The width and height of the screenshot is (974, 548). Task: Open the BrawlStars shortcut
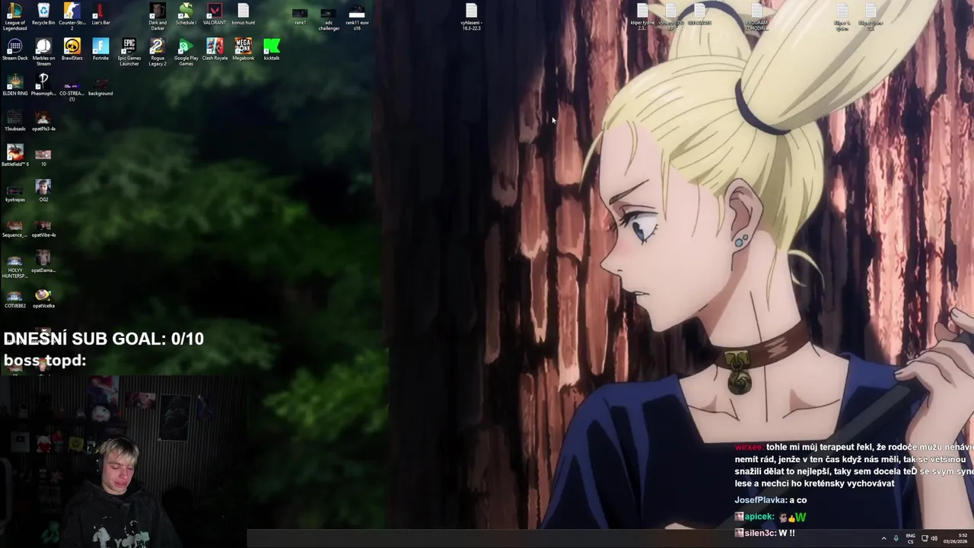pos(72,49)
